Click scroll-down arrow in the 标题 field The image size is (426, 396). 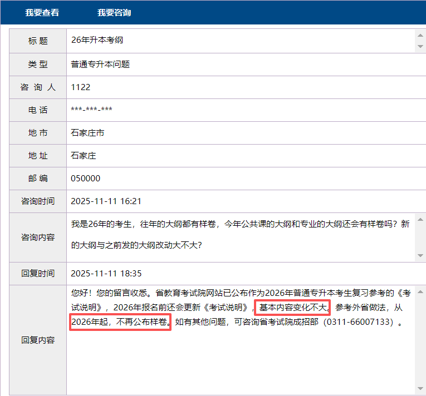[x=420, y=47]
